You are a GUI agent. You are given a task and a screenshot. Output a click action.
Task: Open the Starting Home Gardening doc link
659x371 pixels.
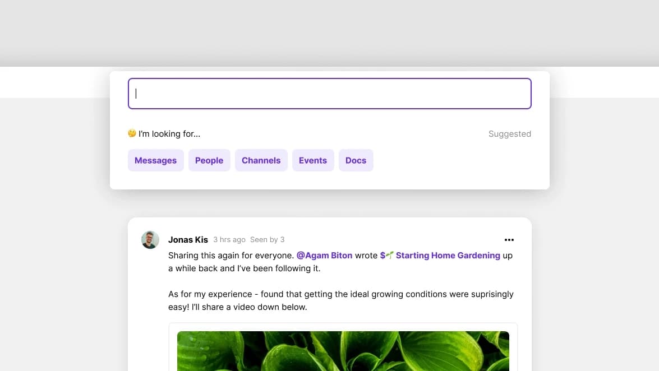448,256
